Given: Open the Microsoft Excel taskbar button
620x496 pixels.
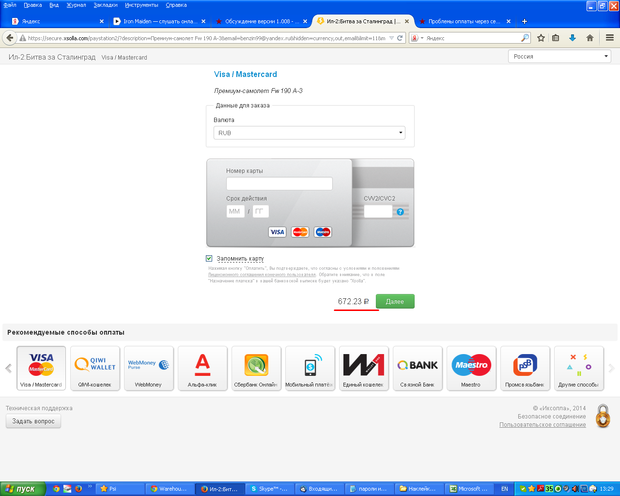Looking at the screenshot, I should point(469,489).
